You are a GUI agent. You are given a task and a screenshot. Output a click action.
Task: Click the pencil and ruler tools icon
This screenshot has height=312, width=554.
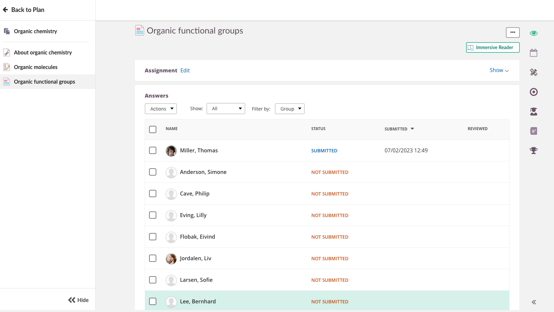tap(533, 72)
